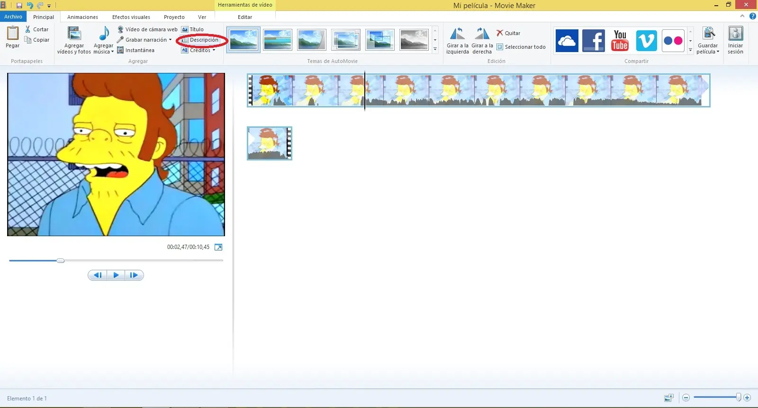Viewport: 758px width, 408px height.
Task: Expand the full AutoMovie themes gallery
Action: click(x=435, y=49)
